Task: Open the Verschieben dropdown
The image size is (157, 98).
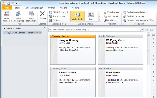Action: 112,12
